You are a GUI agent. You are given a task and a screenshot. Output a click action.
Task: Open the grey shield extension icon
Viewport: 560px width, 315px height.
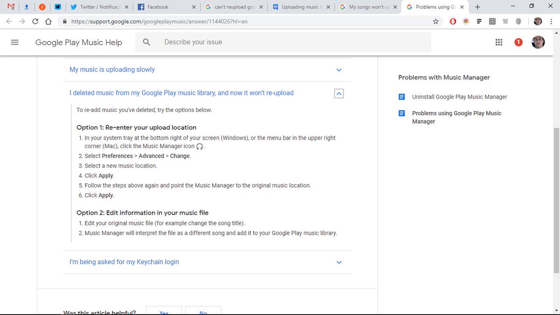[x=518, y=21]
